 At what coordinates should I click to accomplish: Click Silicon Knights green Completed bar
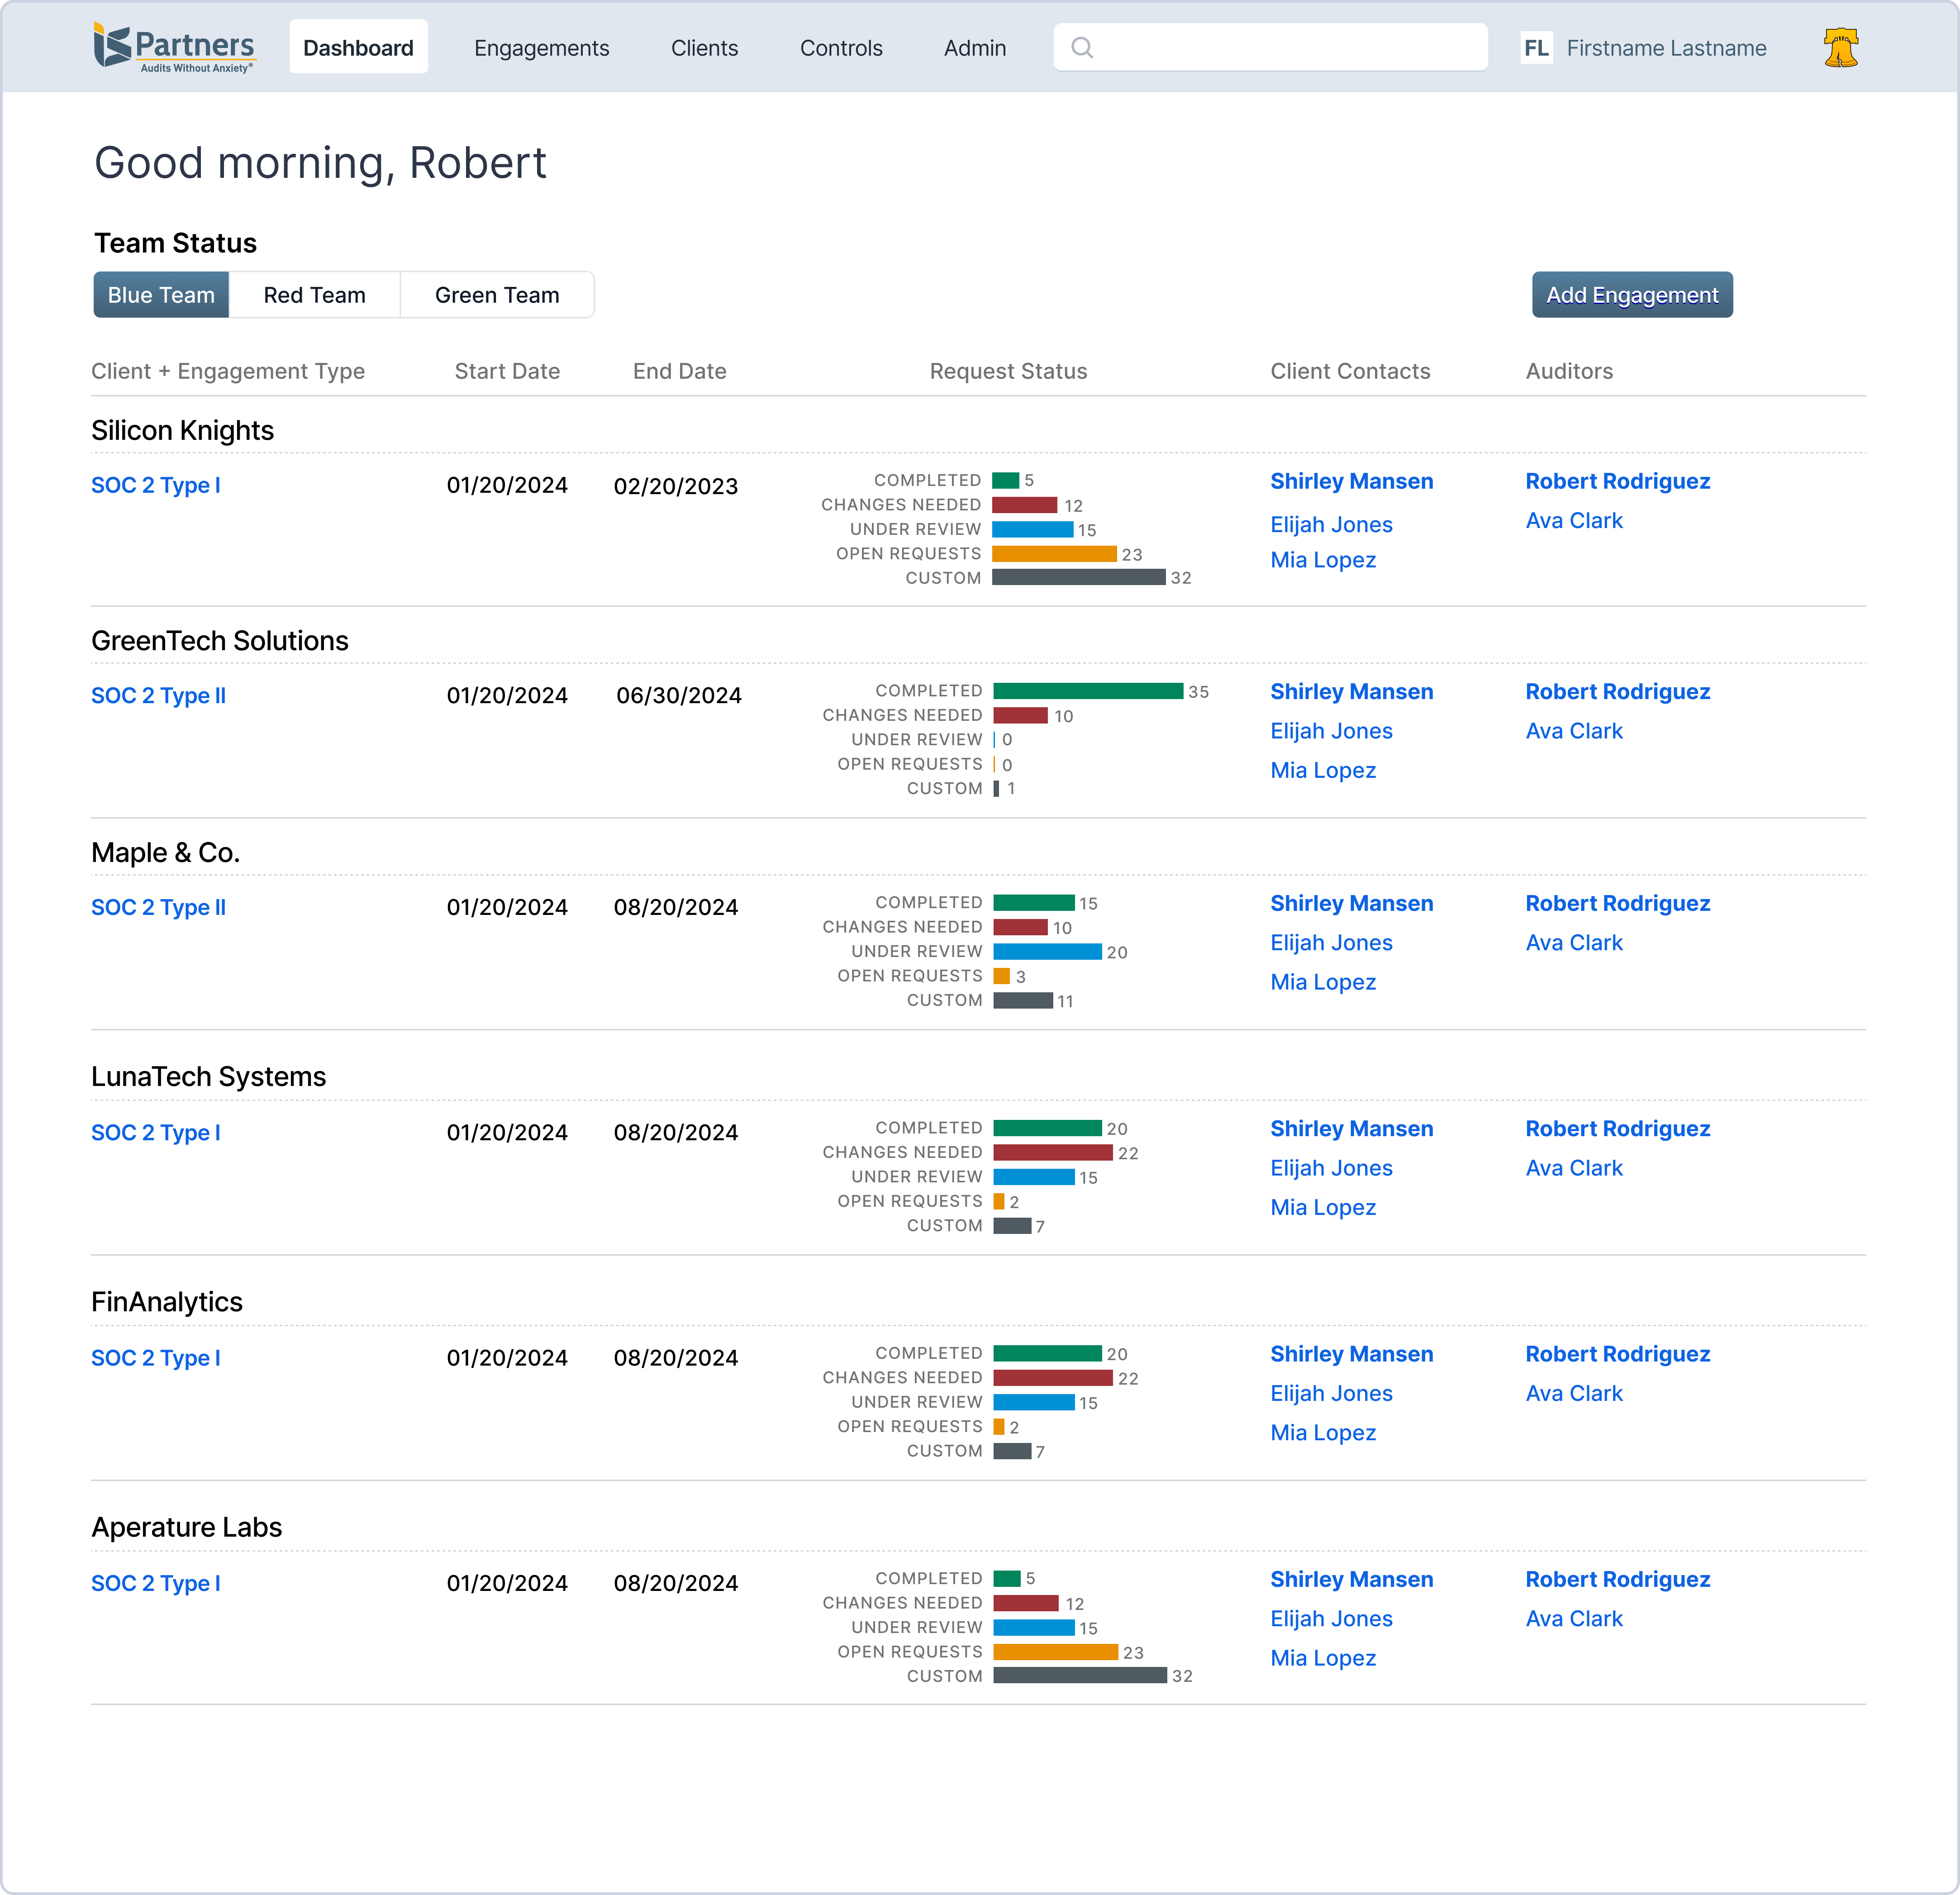(1005, 480)
